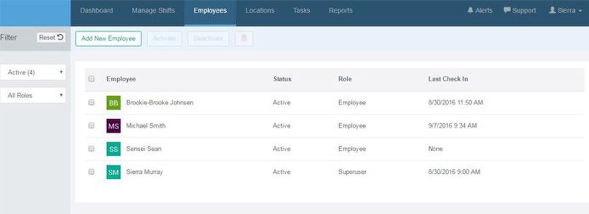Sort by Last Check In column header
Viewport: 589px width, 214px height.
448,79
